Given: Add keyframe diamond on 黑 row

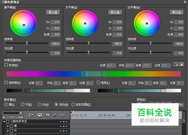Looking at the screenshot, I should click(x=64, y=126).
